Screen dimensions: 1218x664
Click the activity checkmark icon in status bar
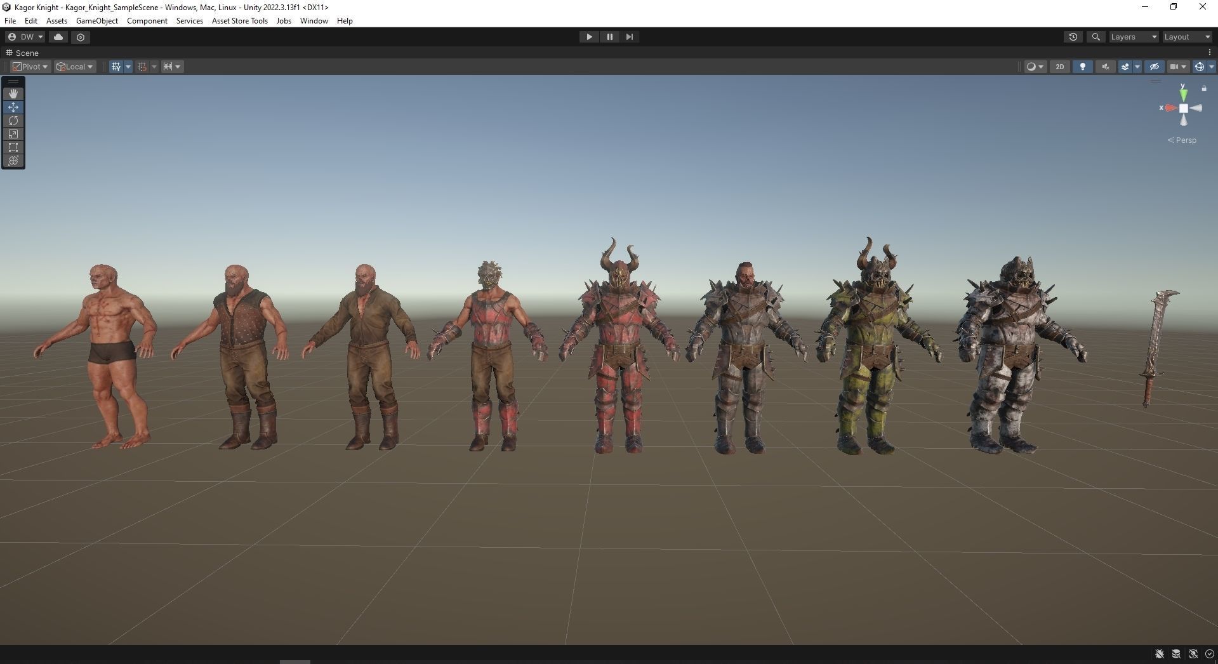[1209, 654]
